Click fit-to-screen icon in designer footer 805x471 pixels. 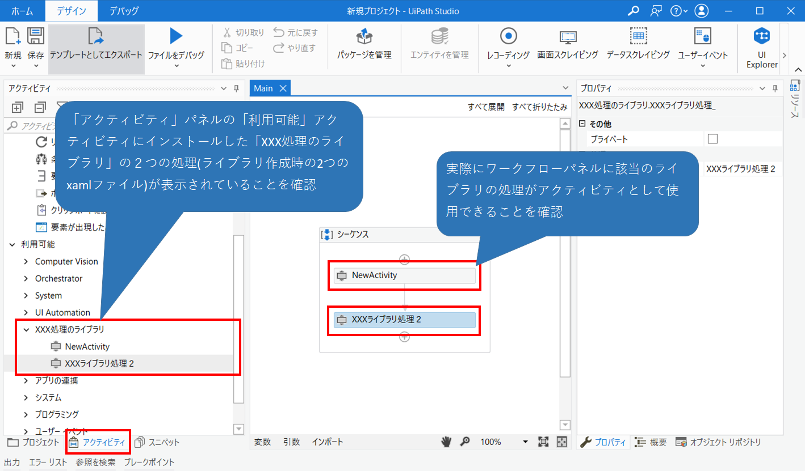click(543, 442)
